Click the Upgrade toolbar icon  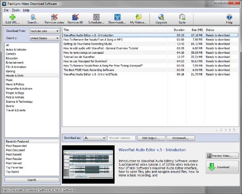click(x=161, y=17)
